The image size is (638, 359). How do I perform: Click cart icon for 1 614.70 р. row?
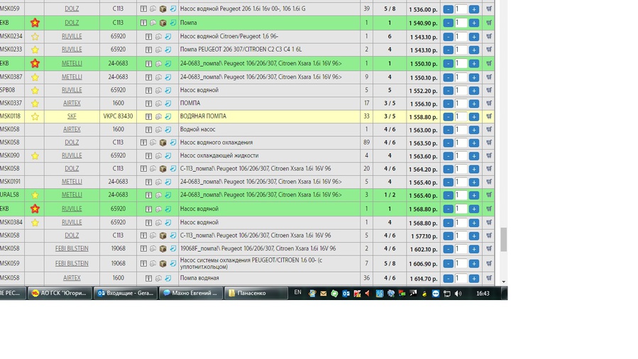pyautogui.click(x=489, y=278)
